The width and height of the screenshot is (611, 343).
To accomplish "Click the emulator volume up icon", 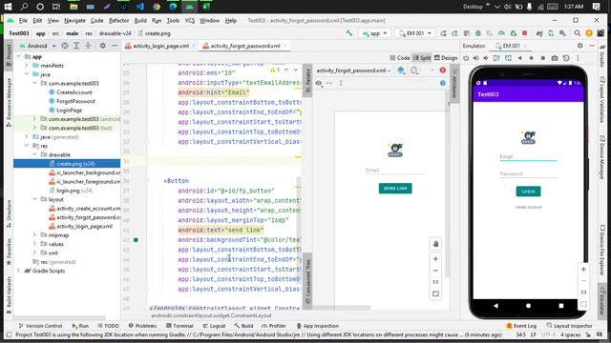I will click(x=475, y=58).
